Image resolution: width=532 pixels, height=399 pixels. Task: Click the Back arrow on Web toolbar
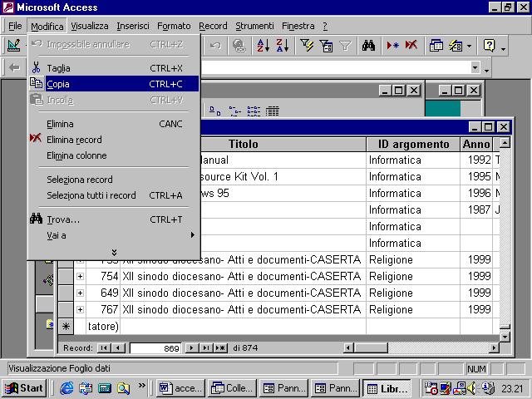click(14, 68)
